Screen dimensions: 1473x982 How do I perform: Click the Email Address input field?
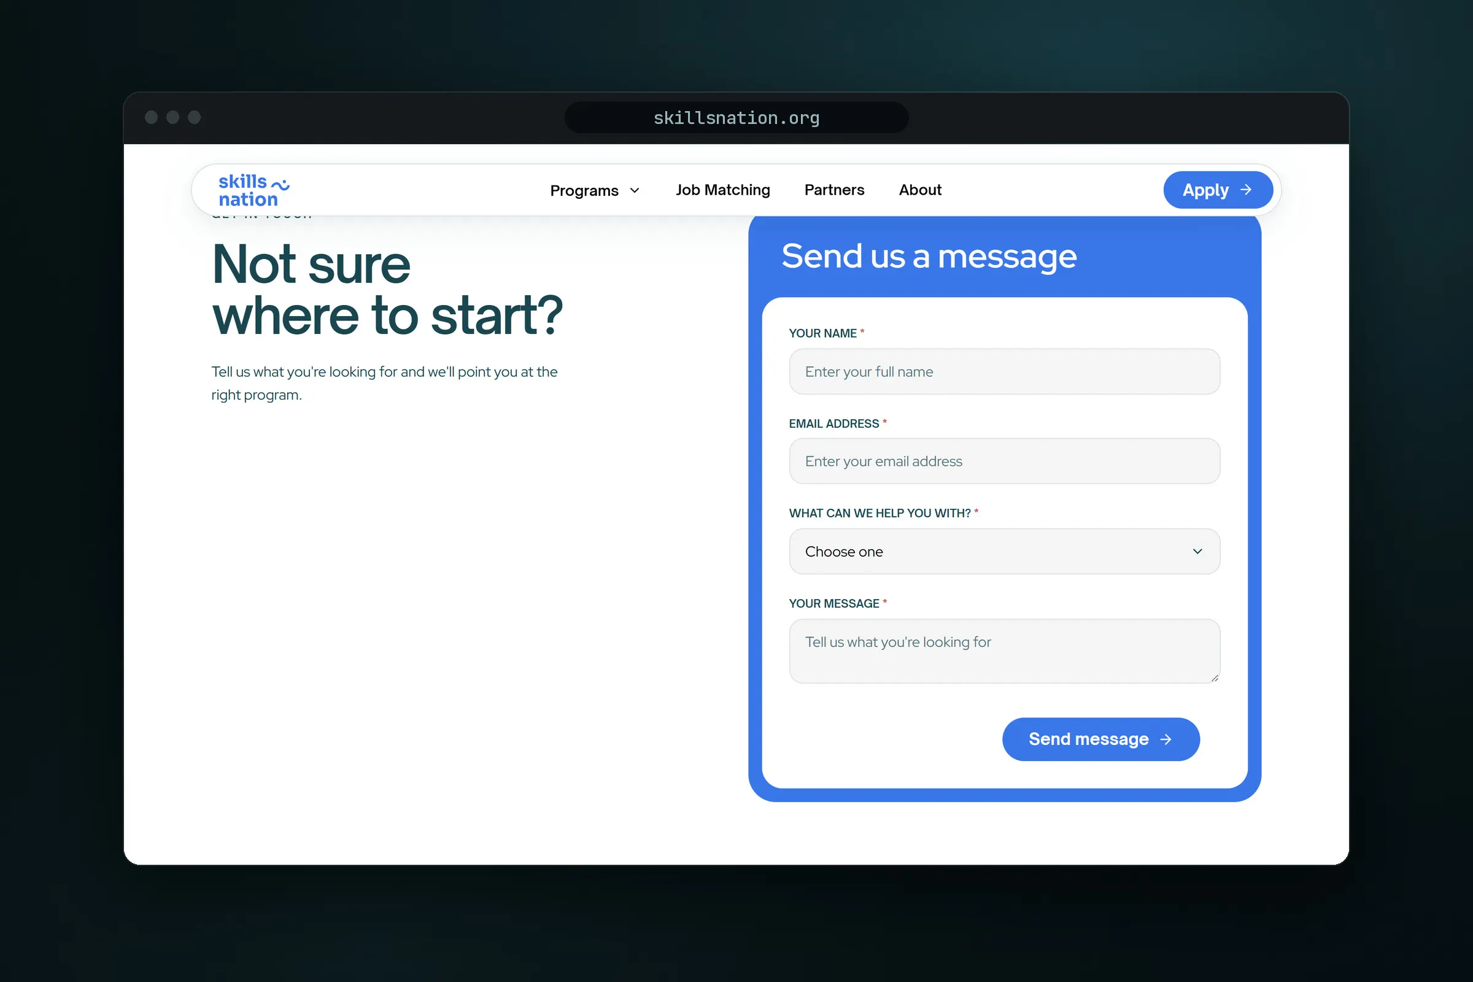[x=1005, y=462]
